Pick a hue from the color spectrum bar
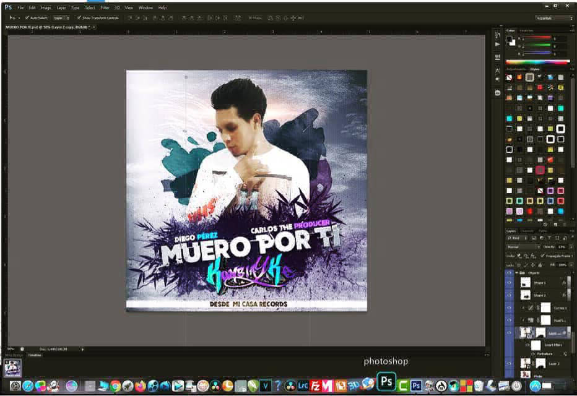The width and height of the screenshot is (577, 396). tap(537, 62)
